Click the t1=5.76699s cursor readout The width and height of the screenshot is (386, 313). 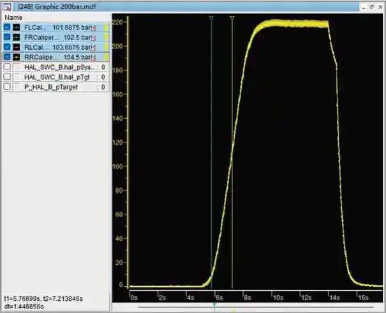tap(22, 299)
